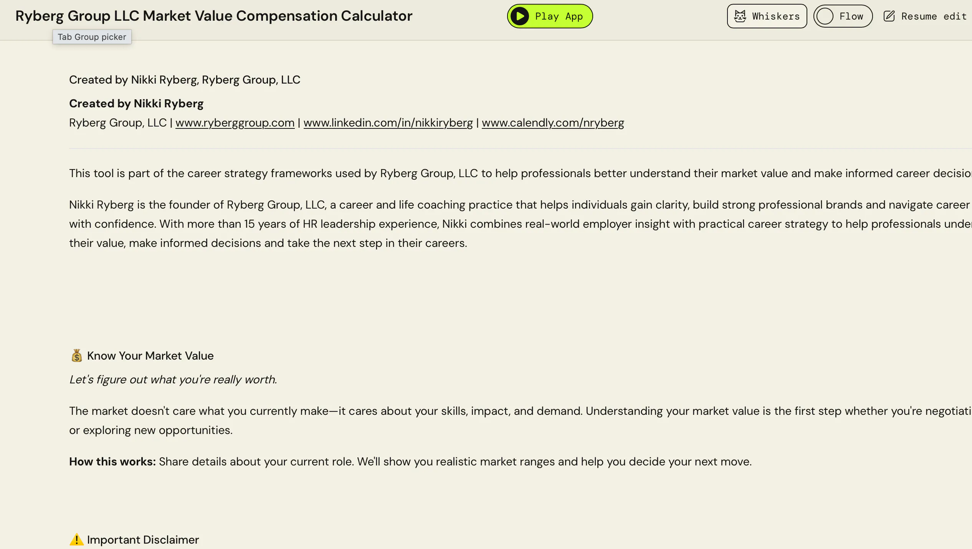The height and width of the screenshot is (549, 972).
Task: Click the Important Disclaimer heading
Action: (x=143, y=540)
